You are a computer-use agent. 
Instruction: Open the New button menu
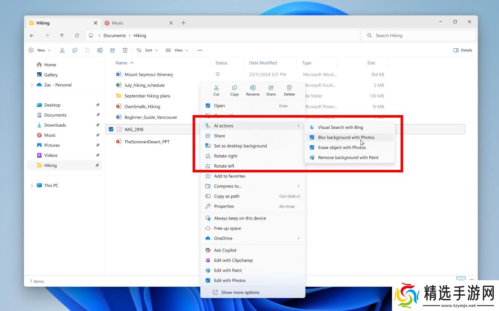[40, 50]
